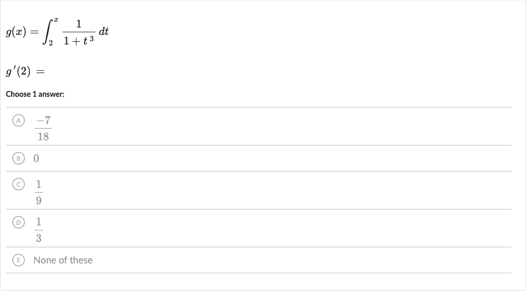
Task: Click the g′(2) = expression
Action: click(25, 71)
